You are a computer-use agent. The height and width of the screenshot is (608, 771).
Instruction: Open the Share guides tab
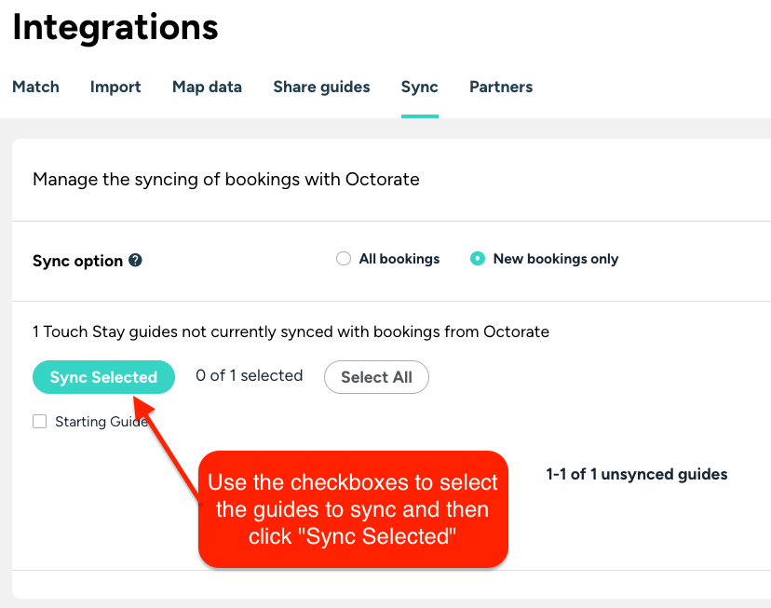[321, 87]
